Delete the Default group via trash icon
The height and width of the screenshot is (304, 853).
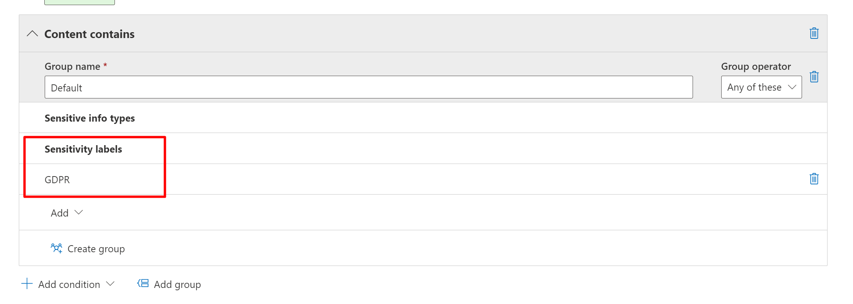814,76
